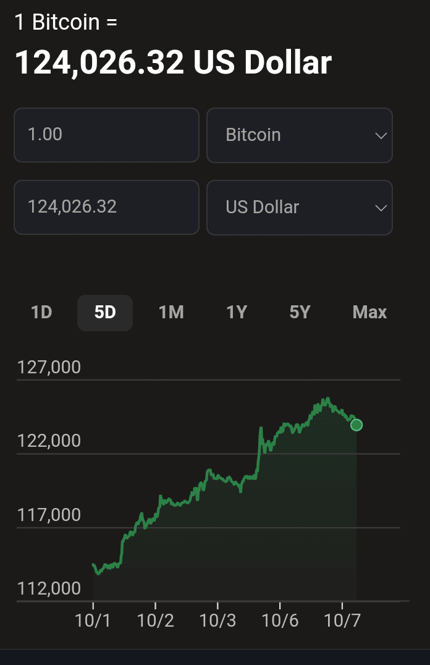Show the 5Y price history
The height and width of the screenshot is (665, 430).
coord(300,313)
